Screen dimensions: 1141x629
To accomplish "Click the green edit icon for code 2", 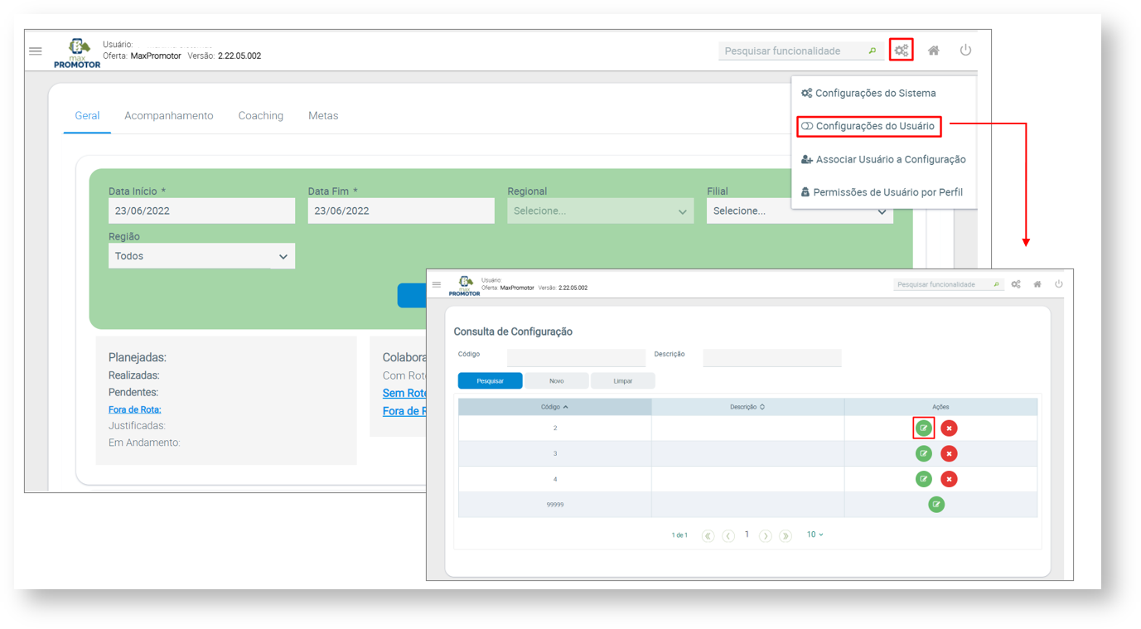I will [x=923, y=428].
